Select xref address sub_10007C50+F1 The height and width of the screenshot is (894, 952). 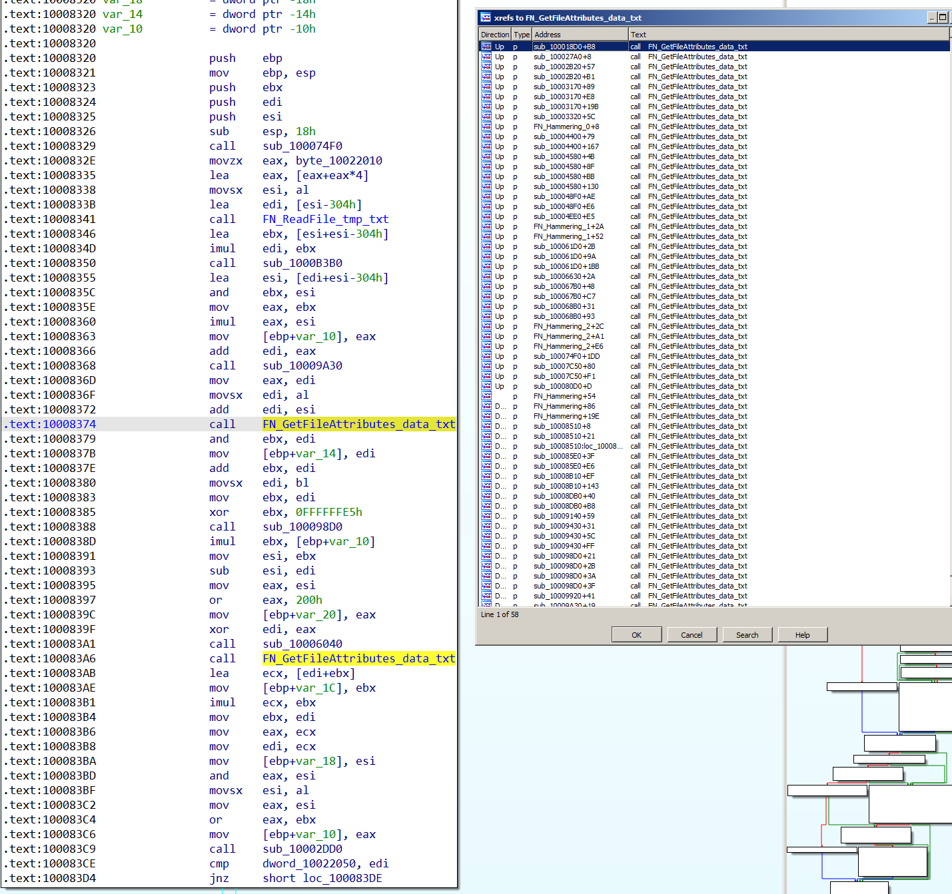(x=564, y=376)
